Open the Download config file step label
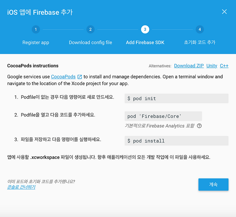This screenshot has width=236, height=217. 90,42
